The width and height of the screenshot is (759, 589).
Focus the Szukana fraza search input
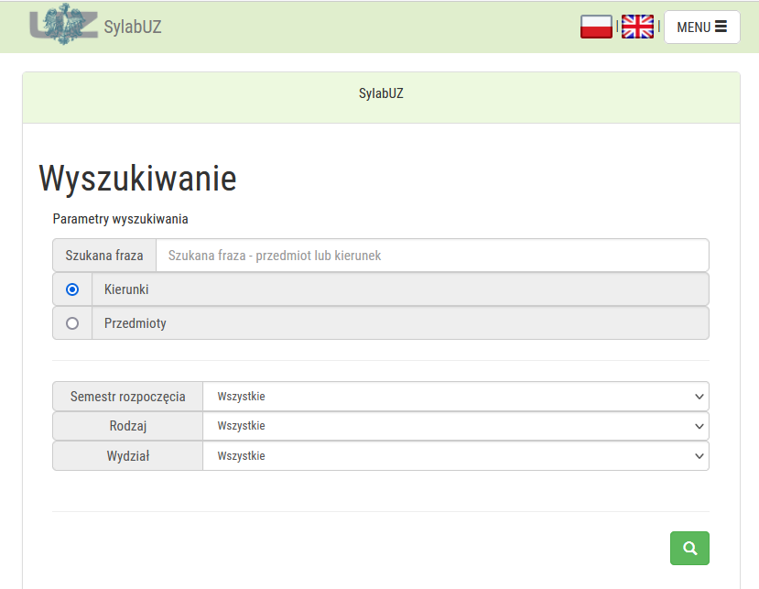pos(432,256)
